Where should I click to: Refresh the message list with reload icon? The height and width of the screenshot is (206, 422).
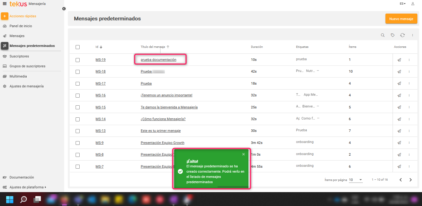402,35
